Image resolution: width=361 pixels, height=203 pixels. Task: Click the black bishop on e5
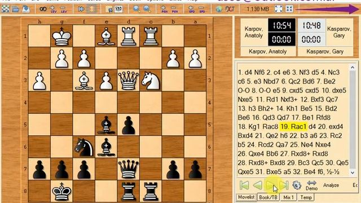click(106, 125)
